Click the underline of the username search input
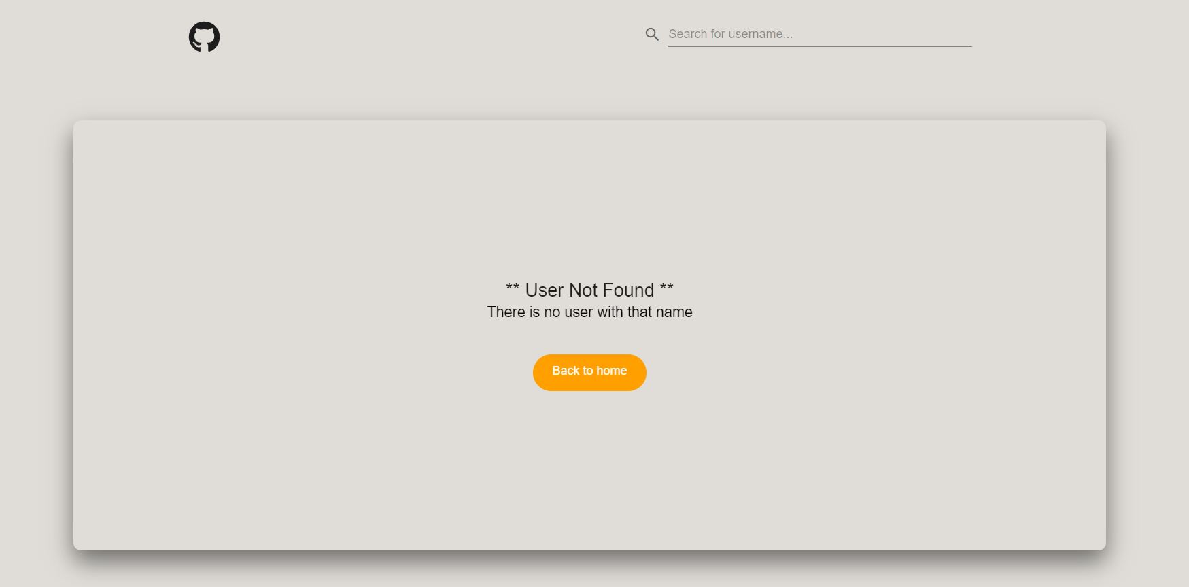1189x587 pixels. point(820,46)
